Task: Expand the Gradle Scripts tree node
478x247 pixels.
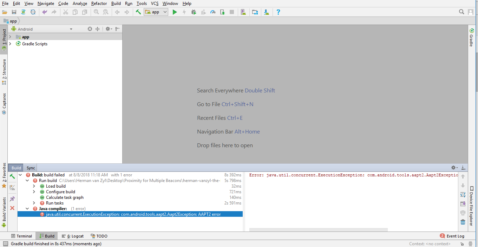Action: point(10,44)
